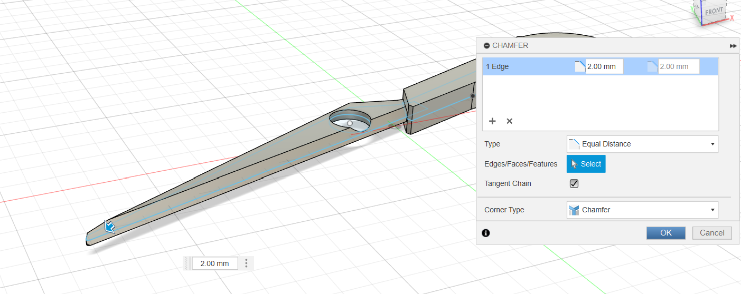
Task: Click the disabled second 2.00 mm distance field
Action: (x=679, y=66)
